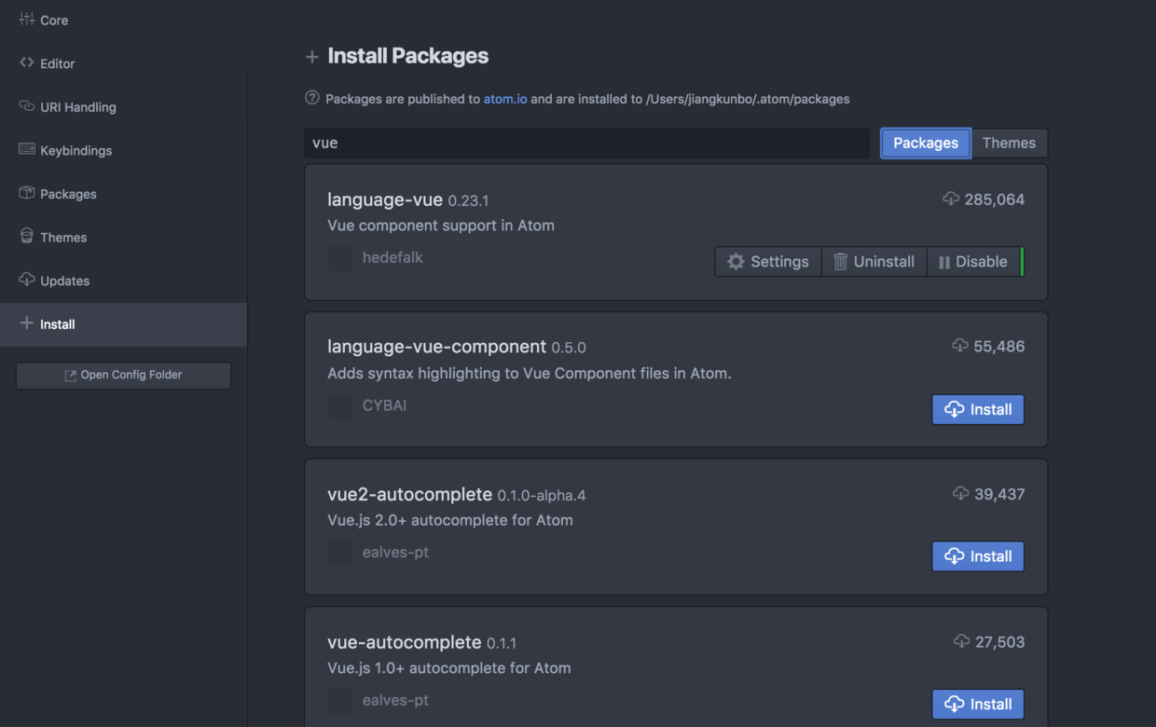1156x727 pixels.
Task: Click the URI Handling link icon
Action: [26, 106]
